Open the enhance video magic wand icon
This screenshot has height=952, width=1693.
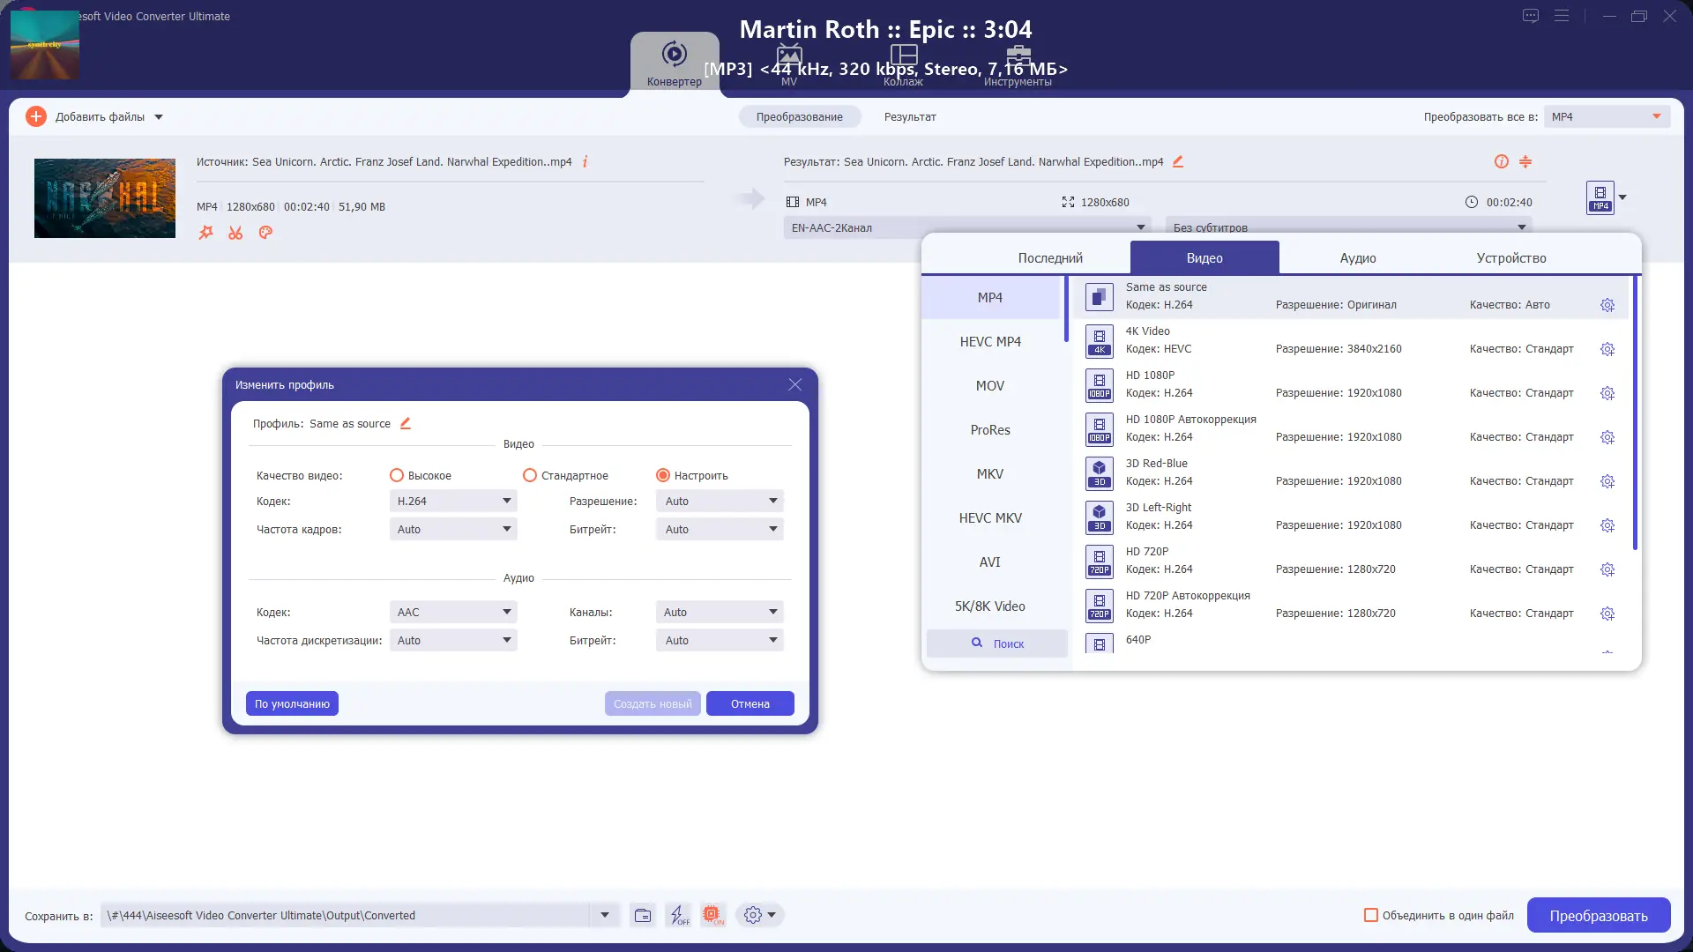[x=205, y=233]
